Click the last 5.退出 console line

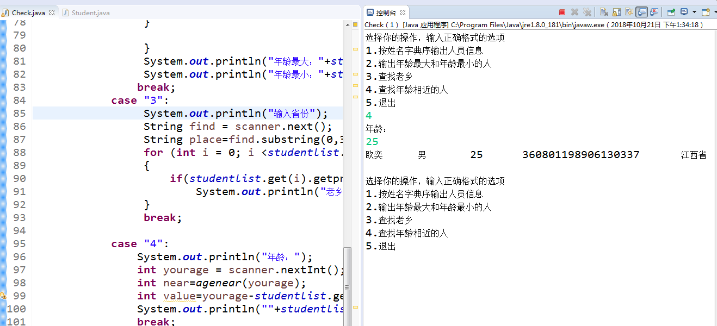381,246
